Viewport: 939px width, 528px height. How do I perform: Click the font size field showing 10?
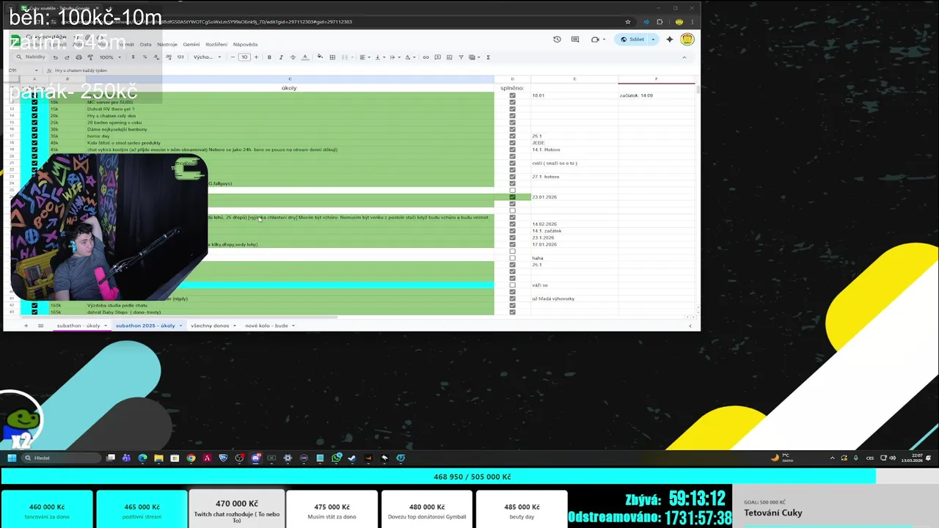click(244, 57)
